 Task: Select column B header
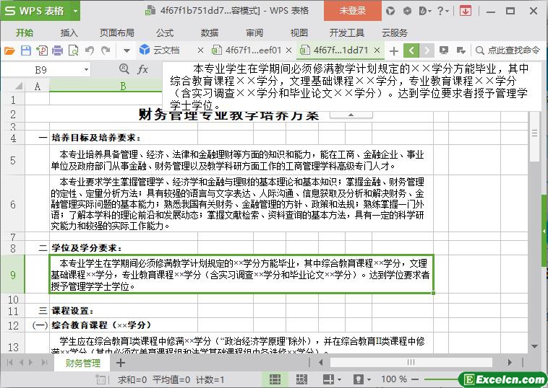click(123, 86)
